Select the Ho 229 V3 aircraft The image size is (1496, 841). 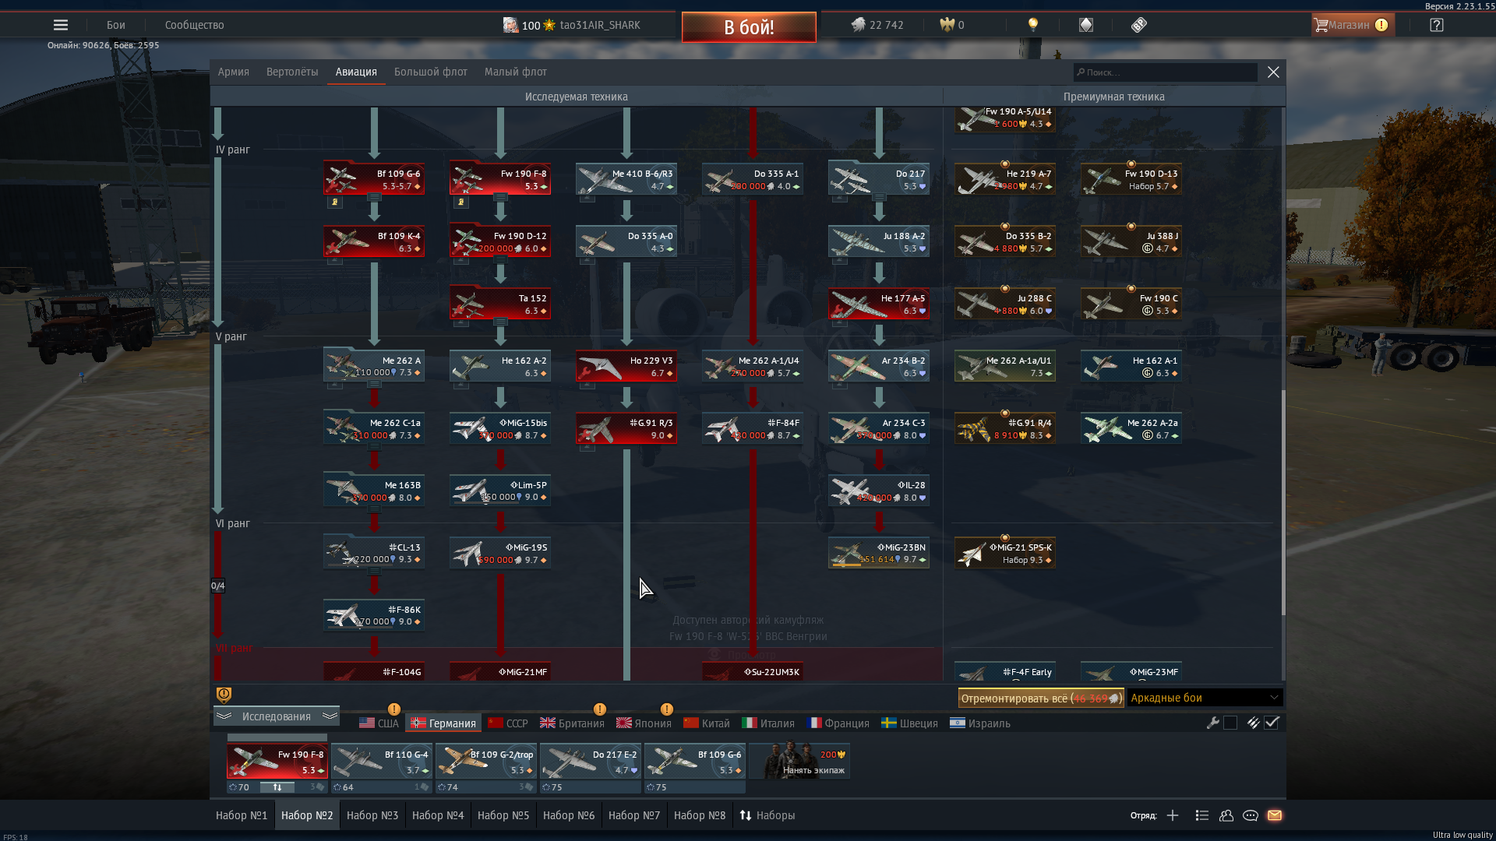pyautogui.click(x=626, y=366)
